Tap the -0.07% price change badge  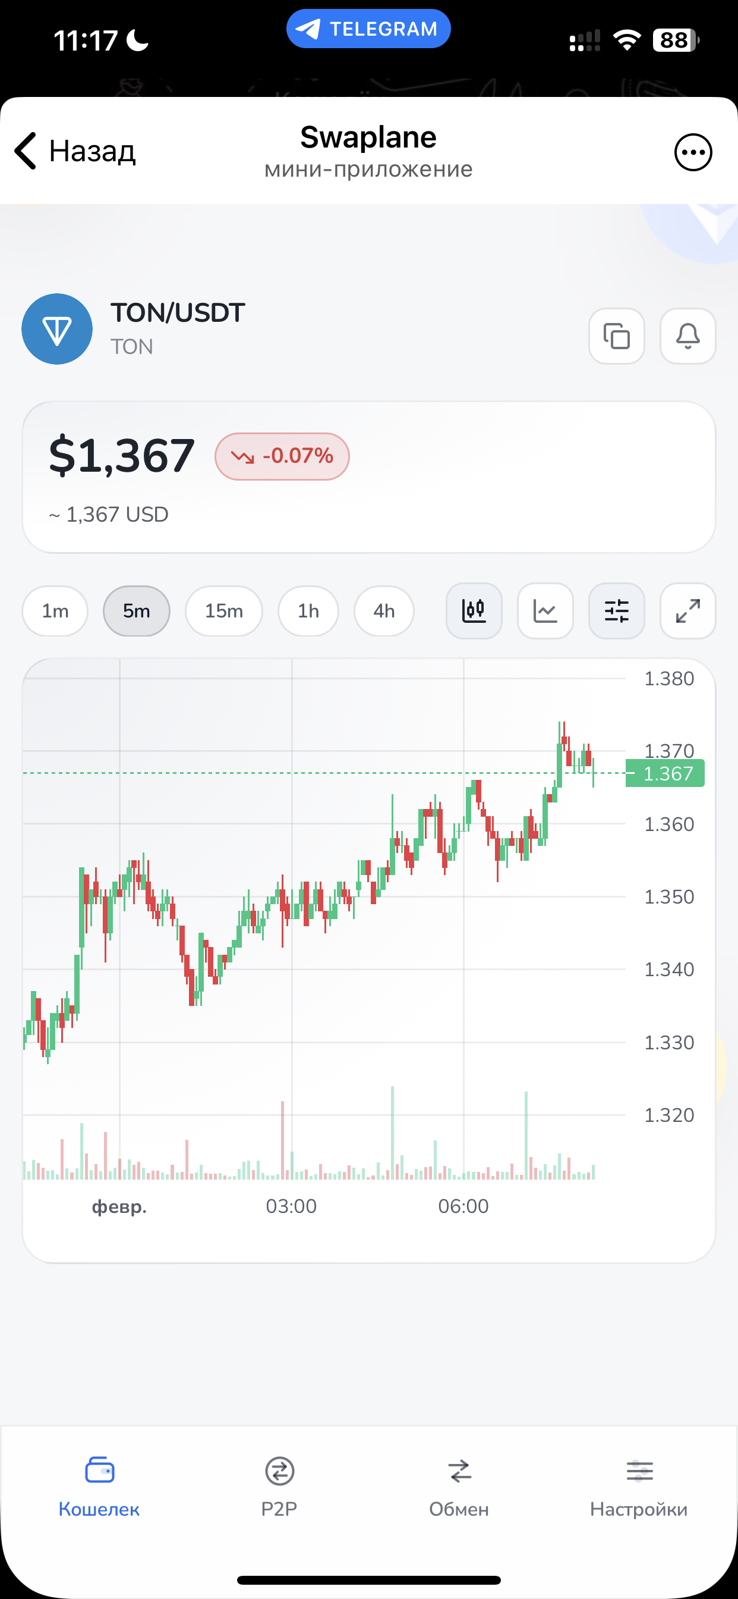coord(282,456)
